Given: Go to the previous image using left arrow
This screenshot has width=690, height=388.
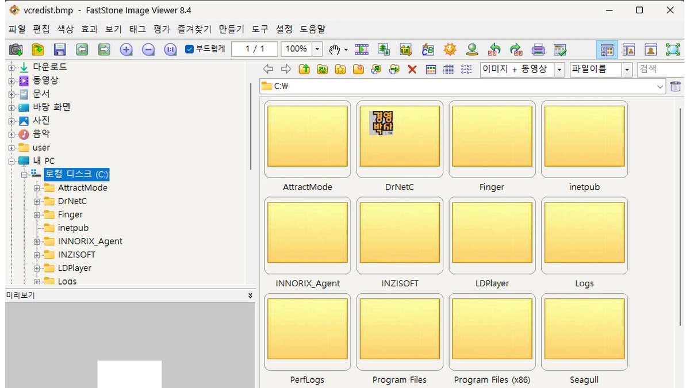Looking at the screenshot, I should tap(82, 49).
